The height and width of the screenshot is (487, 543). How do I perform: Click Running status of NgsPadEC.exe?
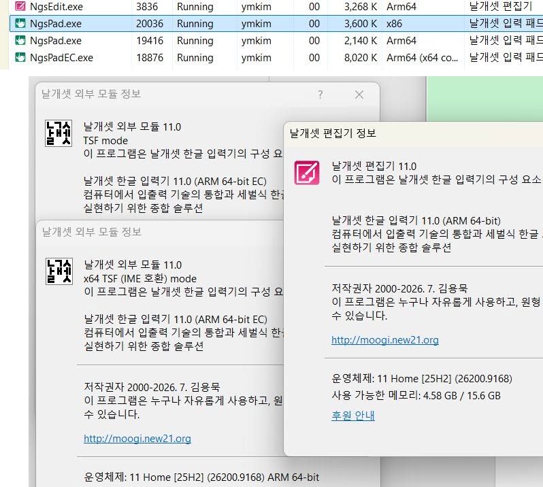pyautogui.click(x=195, y=57)
